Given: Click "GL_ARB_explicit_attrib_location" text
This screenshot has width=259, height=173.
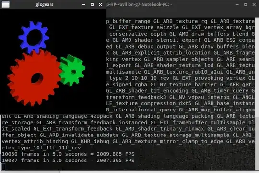Looking at the screenshot, I should [x=161, y=53].
